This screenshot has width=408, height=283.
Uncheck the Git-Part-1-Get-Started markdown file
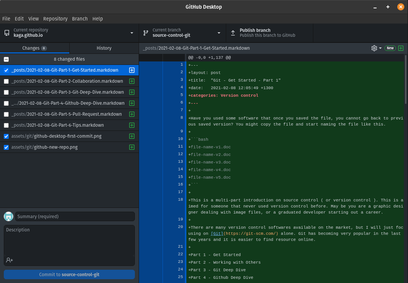tap(5, 70)
